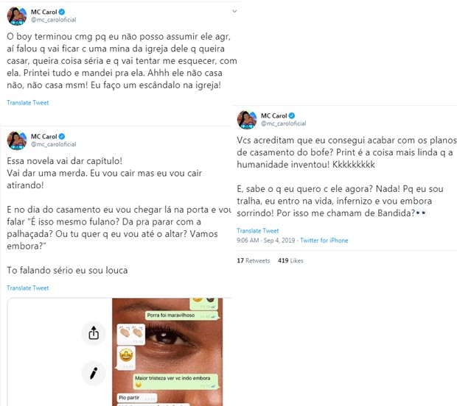Translate the first tweet about the boy
Screen dimensions: 457x406
tap(28, 103)
